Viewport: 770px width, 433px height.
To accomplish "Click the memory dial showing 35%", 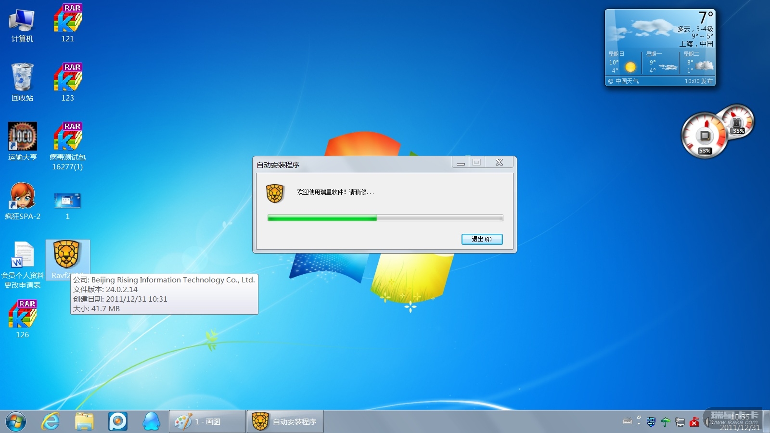I will point(737,122).
